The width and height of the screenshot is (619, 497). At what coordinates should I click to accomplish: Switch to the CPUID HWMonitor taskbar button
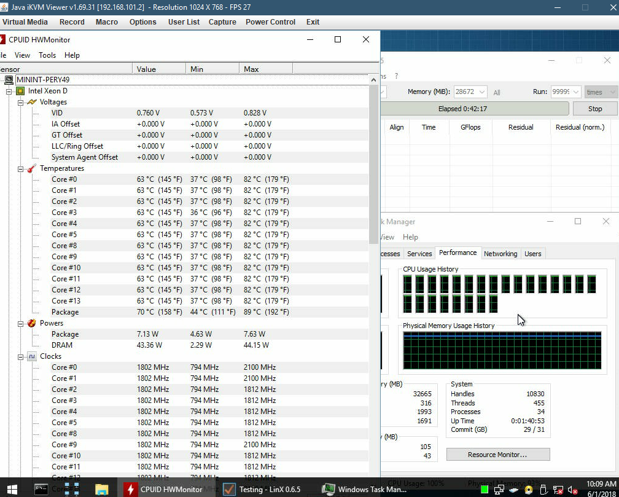tap(166, 489)
